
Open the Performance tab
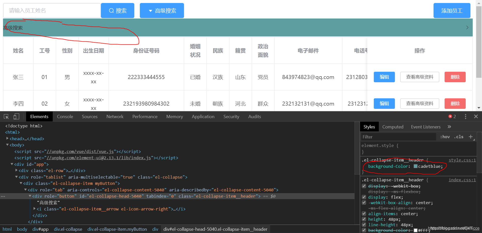point(145,117)
